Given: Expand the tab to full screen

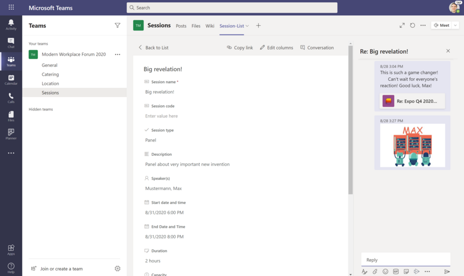Looking at the screenshot, I should point(402,26).
